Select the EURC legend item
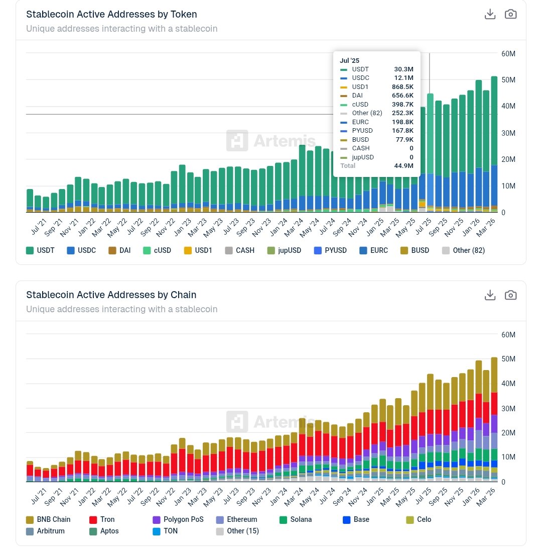This screenshot has width=542, height=548. 374,250
